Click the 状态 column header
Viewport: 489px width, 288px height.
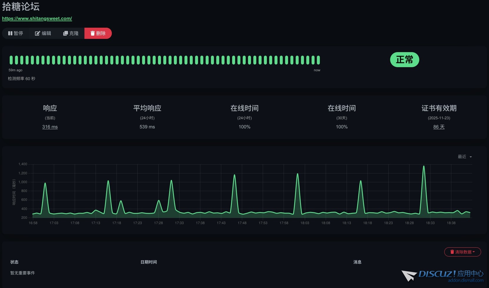[14, 262]
